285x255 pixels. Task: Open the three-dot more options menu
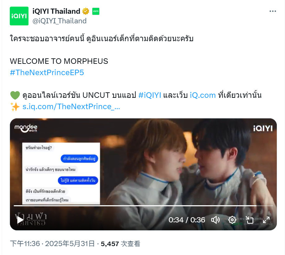tap(273, 11)
